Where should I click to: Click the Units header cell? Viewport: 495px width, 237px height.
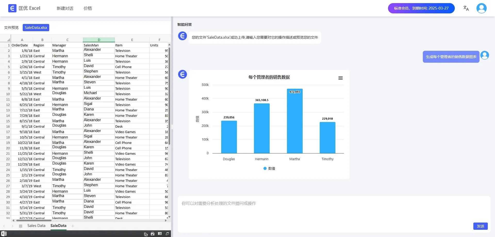(x=159, y=45)
